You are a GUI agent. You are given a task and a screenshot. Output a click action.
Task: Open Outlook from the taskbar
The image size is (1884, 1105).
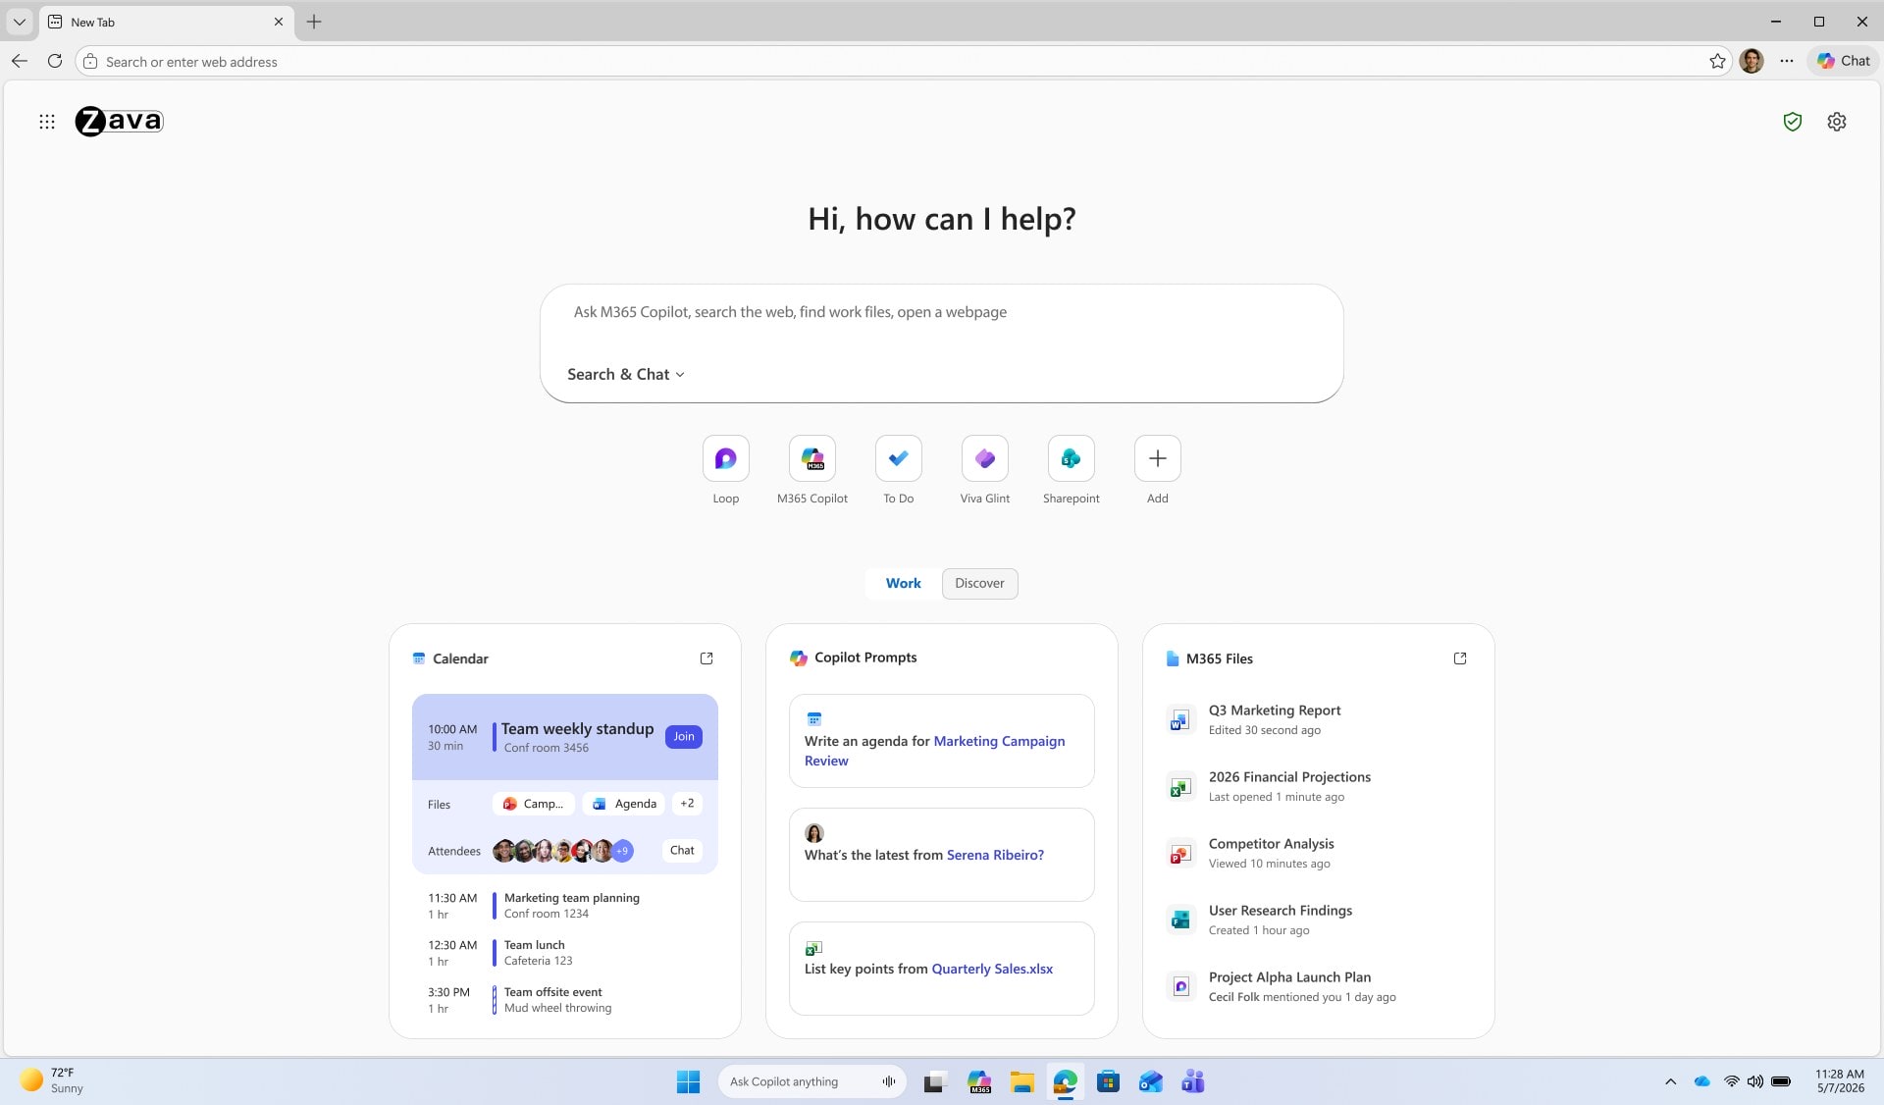click(x=1151, y=1081)
